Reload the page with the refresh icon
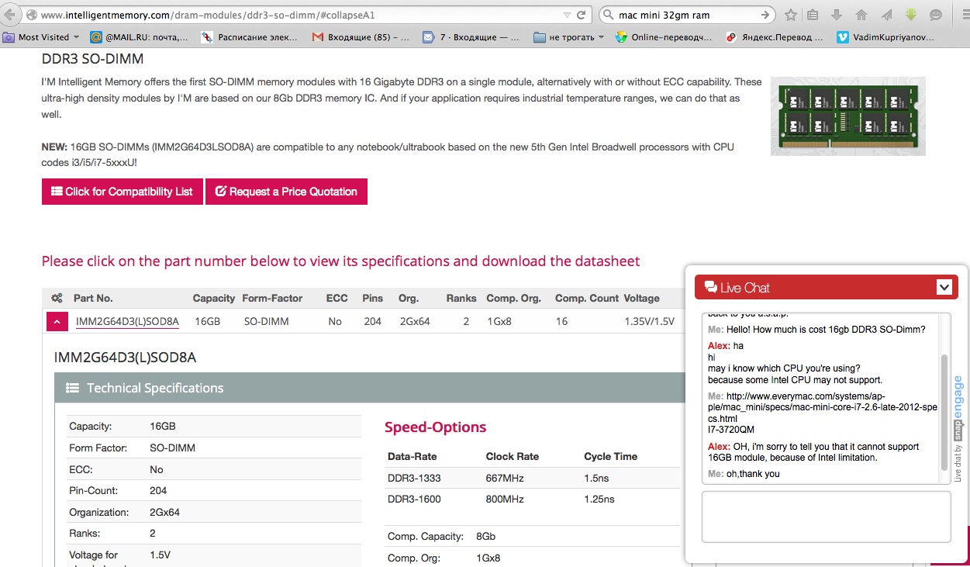 click(x=582, y=15)
